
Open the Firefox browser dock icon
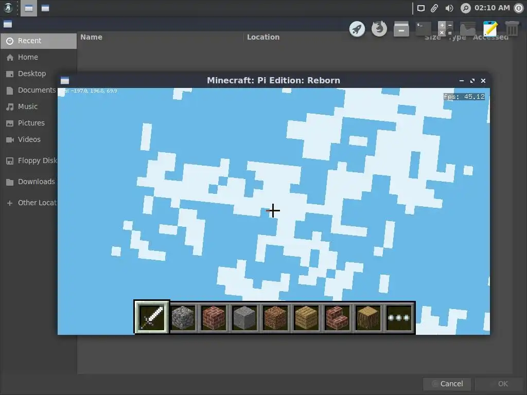(379, 29)
